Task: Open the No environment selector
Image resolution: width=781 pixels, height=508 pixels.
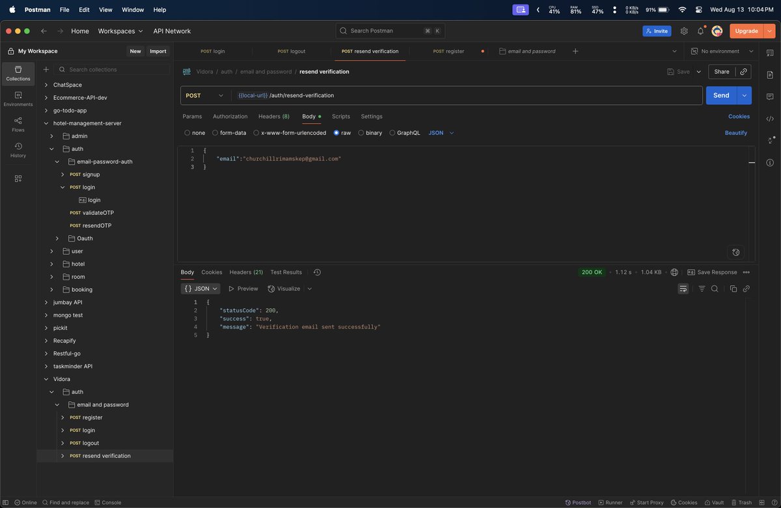Action: [x=722, y=51]
